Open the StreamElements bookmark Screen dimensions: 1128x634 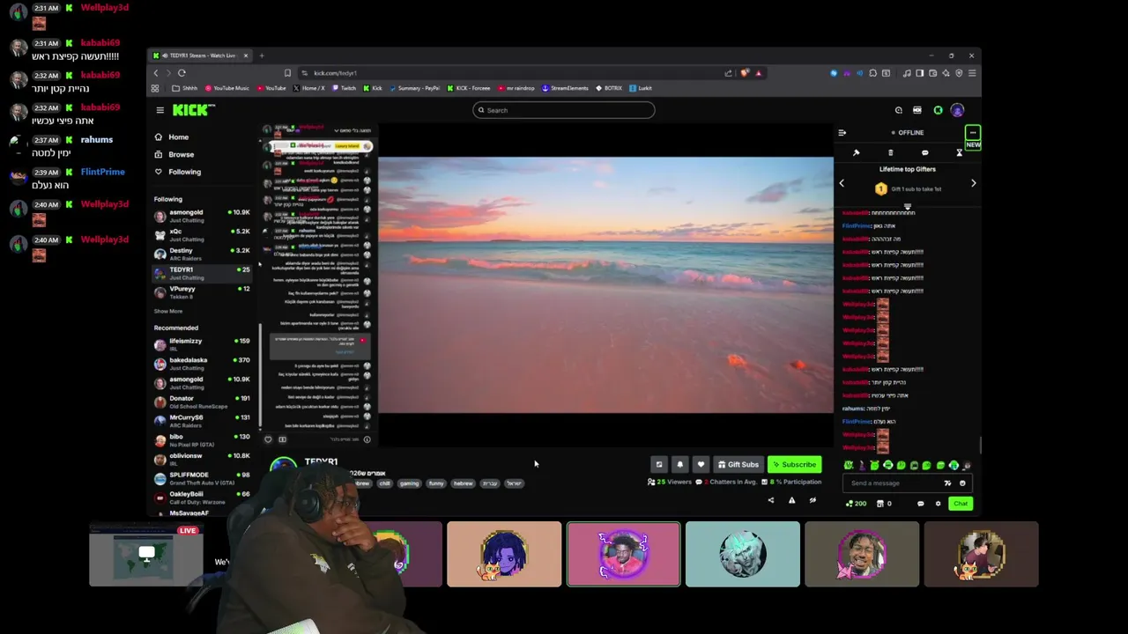click(x=565, y=88)
